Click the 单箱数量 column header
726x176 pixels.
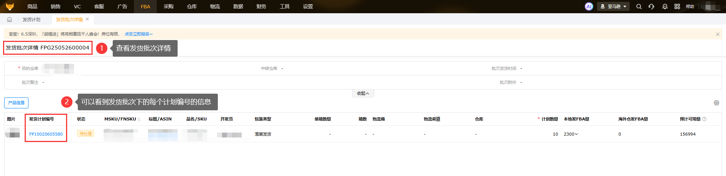point(323,119)
